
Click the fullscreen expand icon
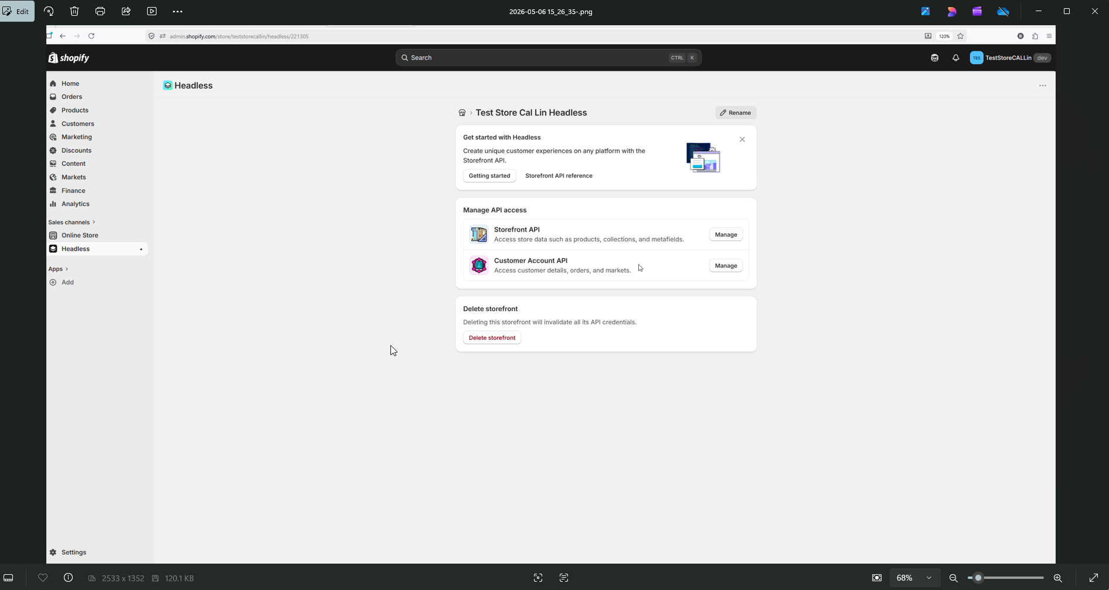pos(1094,578)
